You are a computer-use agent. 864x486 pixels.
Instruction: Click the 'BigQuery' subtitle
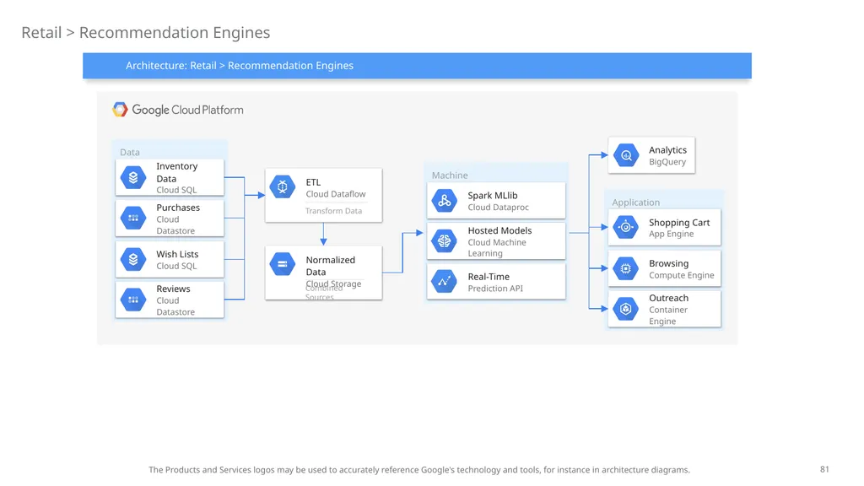pos(667,162)
